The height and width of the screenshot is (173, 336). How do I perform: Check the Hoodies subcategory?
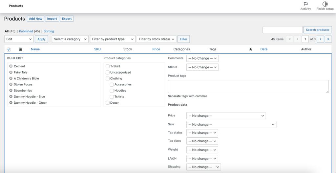[x=112, y=90]
